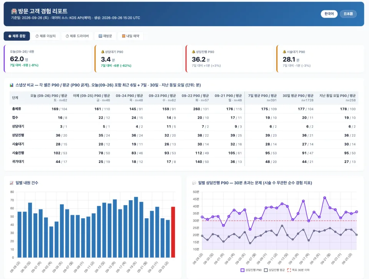Click the 접수 row label
Screen dimensions: 369x279
(x=15, y=117)
